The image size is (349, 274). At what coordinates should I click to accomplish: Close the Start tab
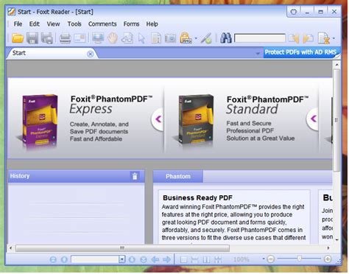tap(91, 54)
